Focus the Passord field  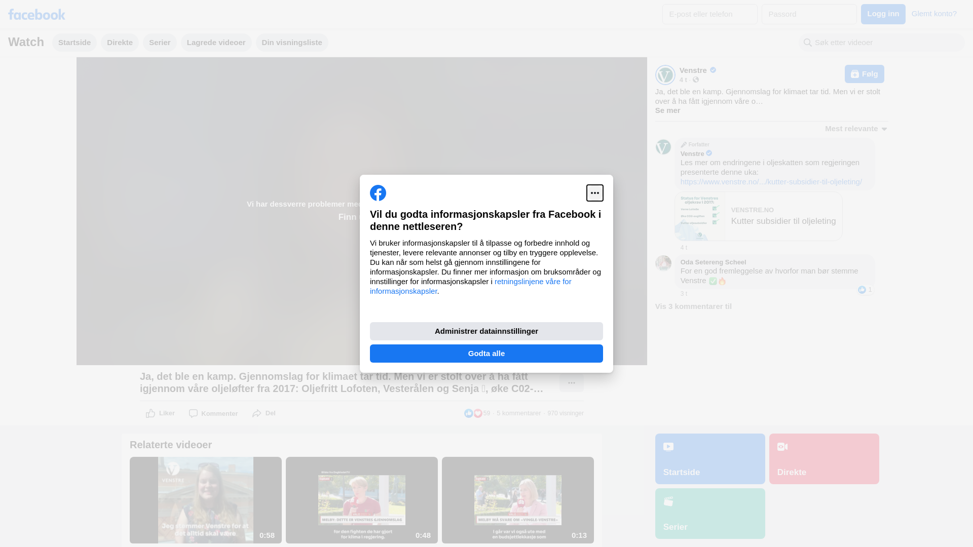pos(809,14)
